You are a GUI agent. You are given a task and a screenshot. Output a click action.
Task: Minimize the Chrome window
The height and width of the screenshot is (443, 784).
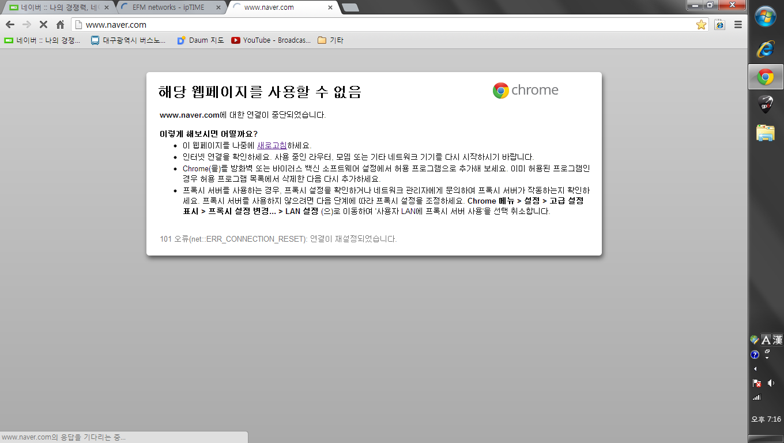point(696,5)
